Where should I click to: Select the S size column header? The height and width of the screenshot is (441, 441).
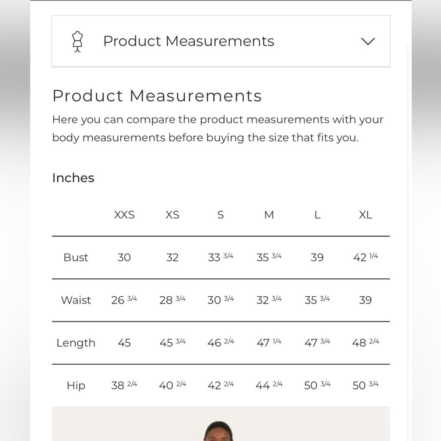pos(221,215)
